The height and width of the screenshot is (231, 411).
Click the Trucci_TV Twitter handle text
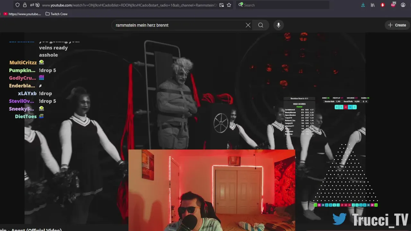click(380, 220)
